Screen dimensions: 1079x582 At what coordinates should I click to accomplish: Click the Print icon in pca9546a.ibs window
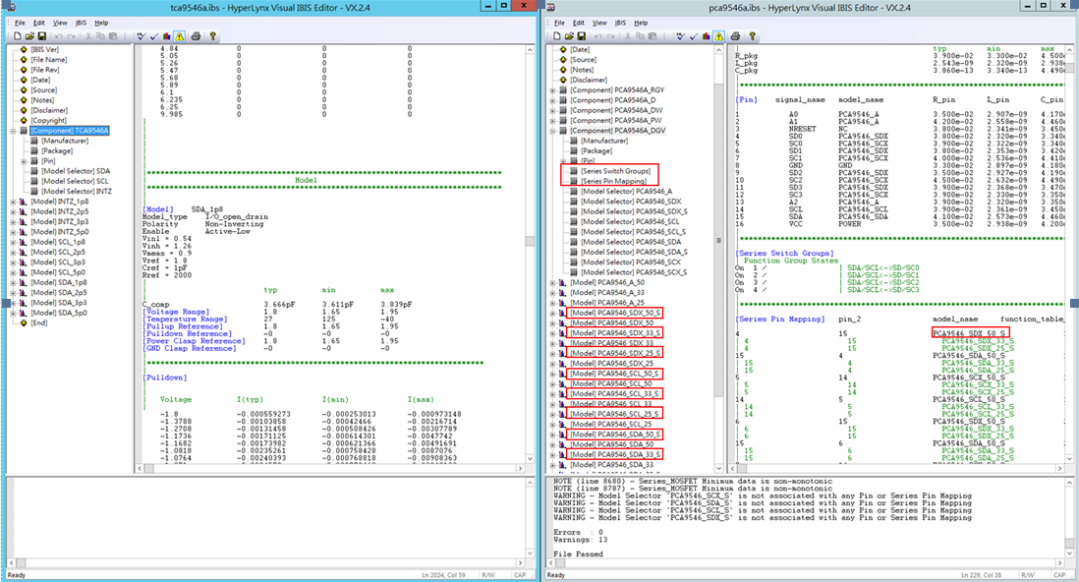pyautogui.click(x=736, y=36)
